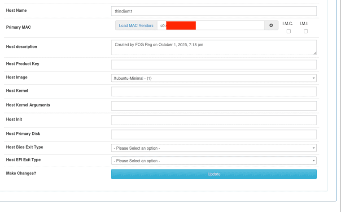Viewport: 341px width, 212px height.
Task: Select the Host Primary Disk field
Action: (214, 134)
